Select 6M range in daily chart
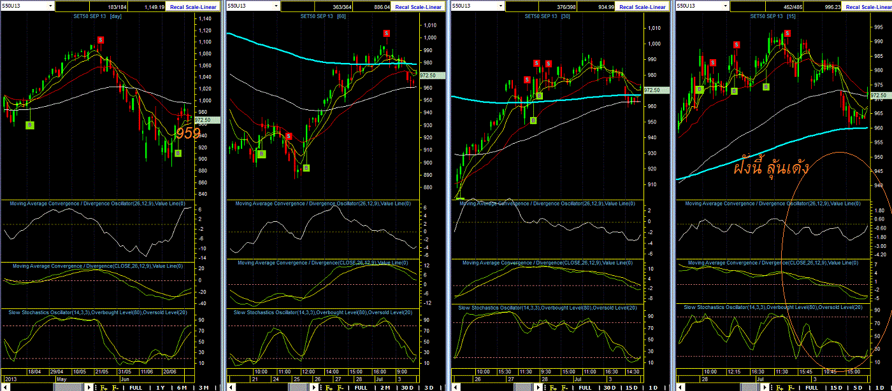This screenshot has height=391, width=892. (x=182, y=387)
